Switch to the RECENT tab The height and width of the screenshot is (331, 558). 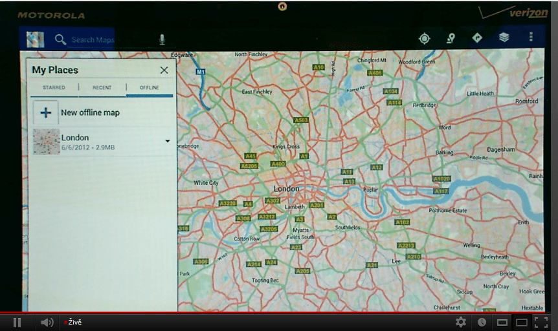pyautogui.click(x=102, y=87)
